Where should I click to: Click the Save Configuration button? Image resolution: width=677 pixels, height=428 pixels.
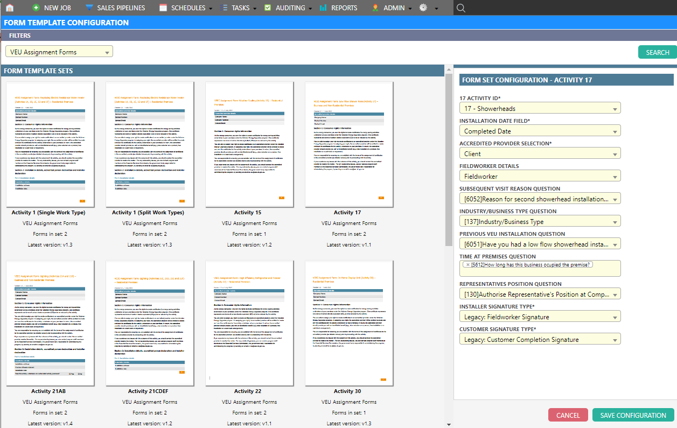pyautogui.click(x=633, y=415)
